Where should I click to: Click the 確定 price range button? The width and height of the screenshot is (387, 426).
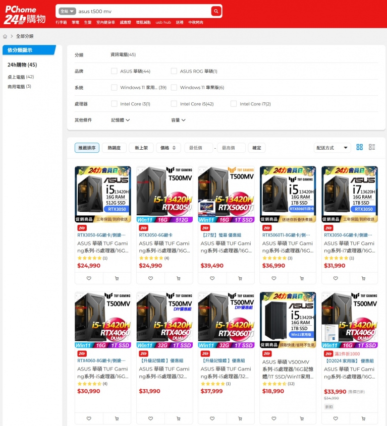[257, 148]
